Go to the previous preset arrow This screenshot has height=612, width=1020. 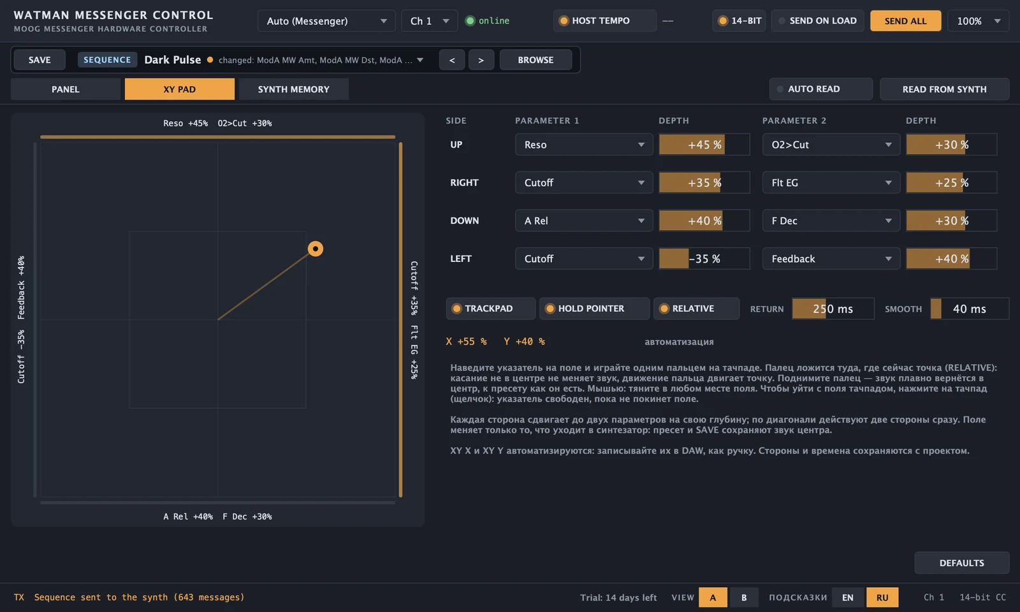pyautogui.click(x=452, y=60)
